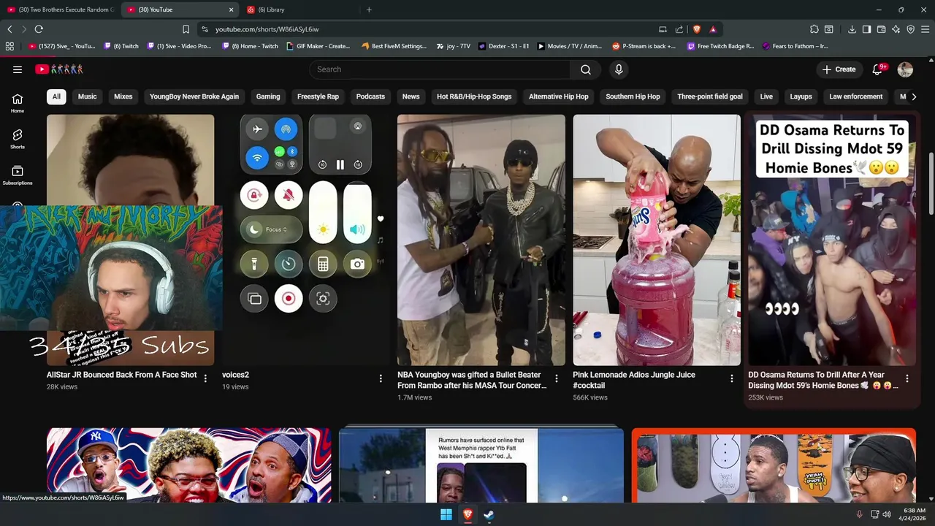Select Alternative Hip Hop chip
The width and height of the screenshot is (935, 526).
pos(559,96)
